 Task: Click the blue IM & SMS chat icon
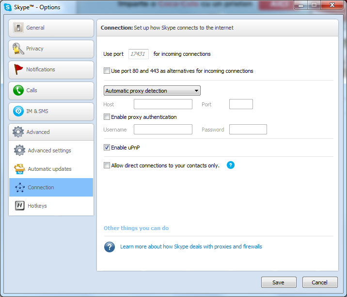pyautogui.click(x=18, y=111)
